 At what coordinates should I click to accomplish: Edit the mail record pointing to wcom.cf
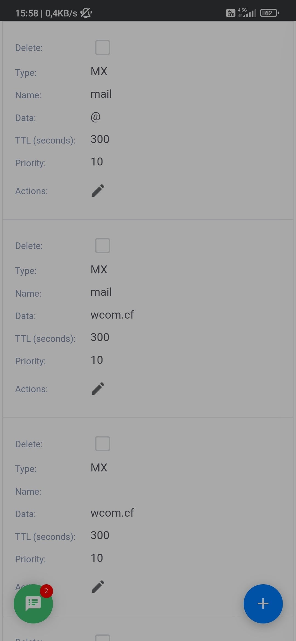point(98,389)
